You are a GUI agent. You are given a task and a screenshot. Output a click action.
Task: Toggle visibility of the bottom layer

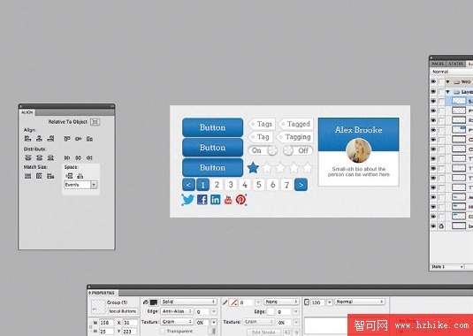[x=433, y=225]
